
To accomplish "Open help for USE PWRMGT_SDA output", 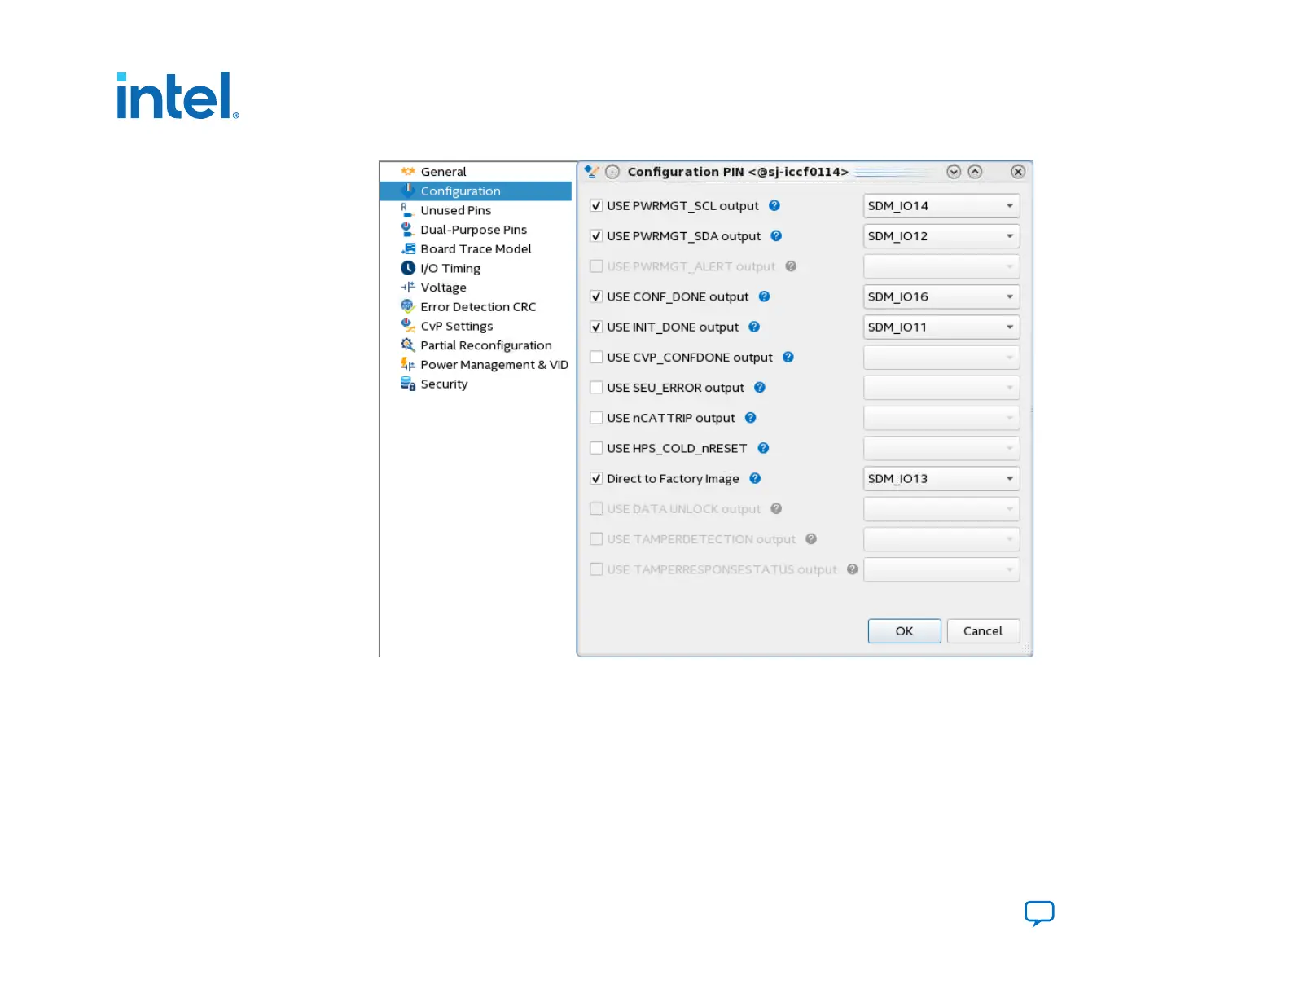I will pos(776,236).
